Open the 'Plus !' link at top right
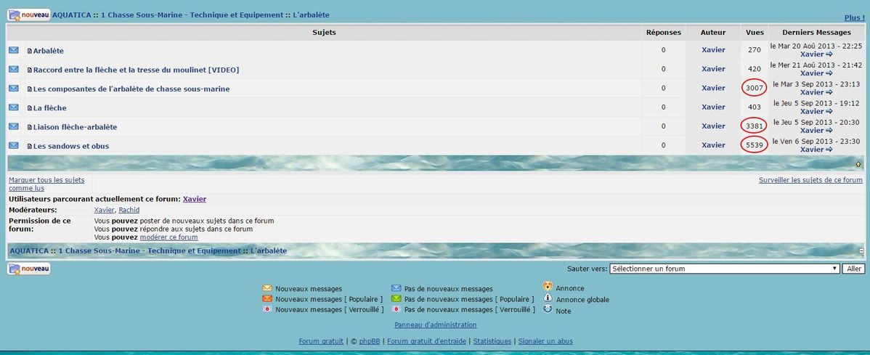This screenshot has width=870, height=355. [x=854, y=17]
